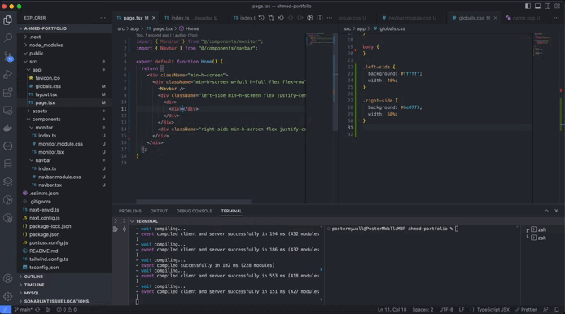Click Prettier in status bar
The height and width of the screenshot is (314, 565).
coord(526,309)
